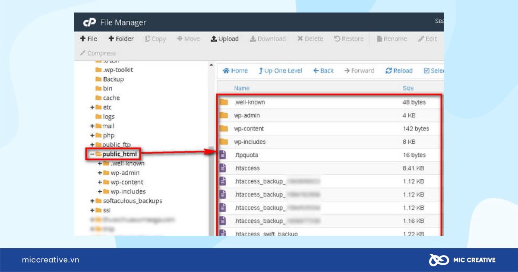Click the Compress toolbar button
This screenshot has width=518, height=272.
(x=98, y=53)
